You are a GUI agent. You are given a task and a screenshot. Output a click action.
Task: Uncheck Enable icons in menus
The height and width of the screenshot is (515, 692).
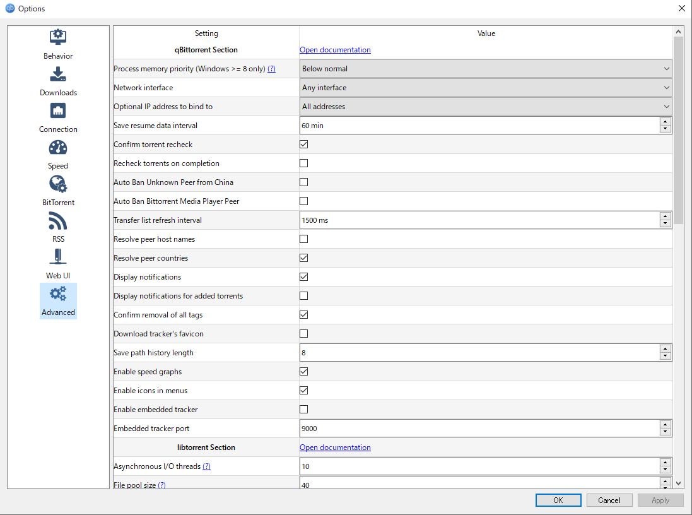[x=303, y=391]
